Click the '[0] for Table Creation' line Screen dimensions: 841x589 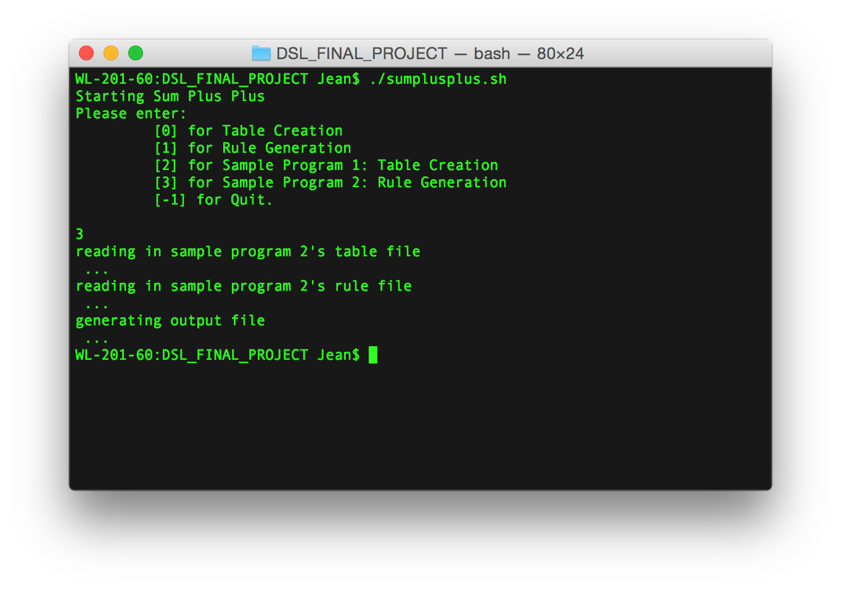coord(248,131)
